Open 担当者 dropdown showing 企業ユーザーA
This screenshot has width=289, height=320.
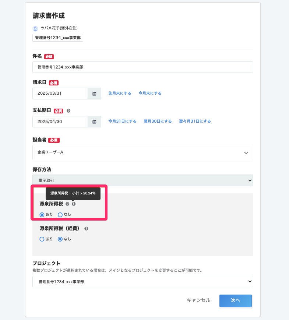pyautogui.click(x=143, y=152)
